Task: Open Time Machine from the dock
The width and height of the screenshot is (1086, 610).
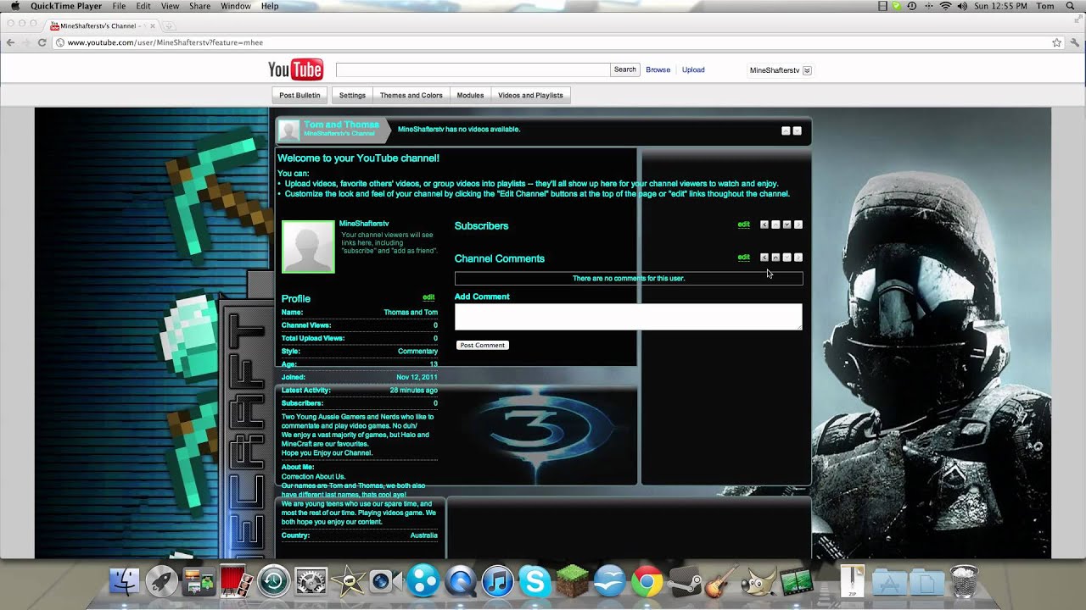Action: click(x=274, y=581)
